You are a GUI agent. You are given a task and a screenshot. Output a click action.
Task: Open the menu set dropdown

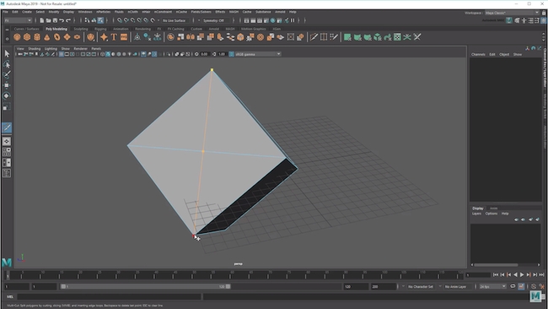pyautogui.click(x=19, y=20)
